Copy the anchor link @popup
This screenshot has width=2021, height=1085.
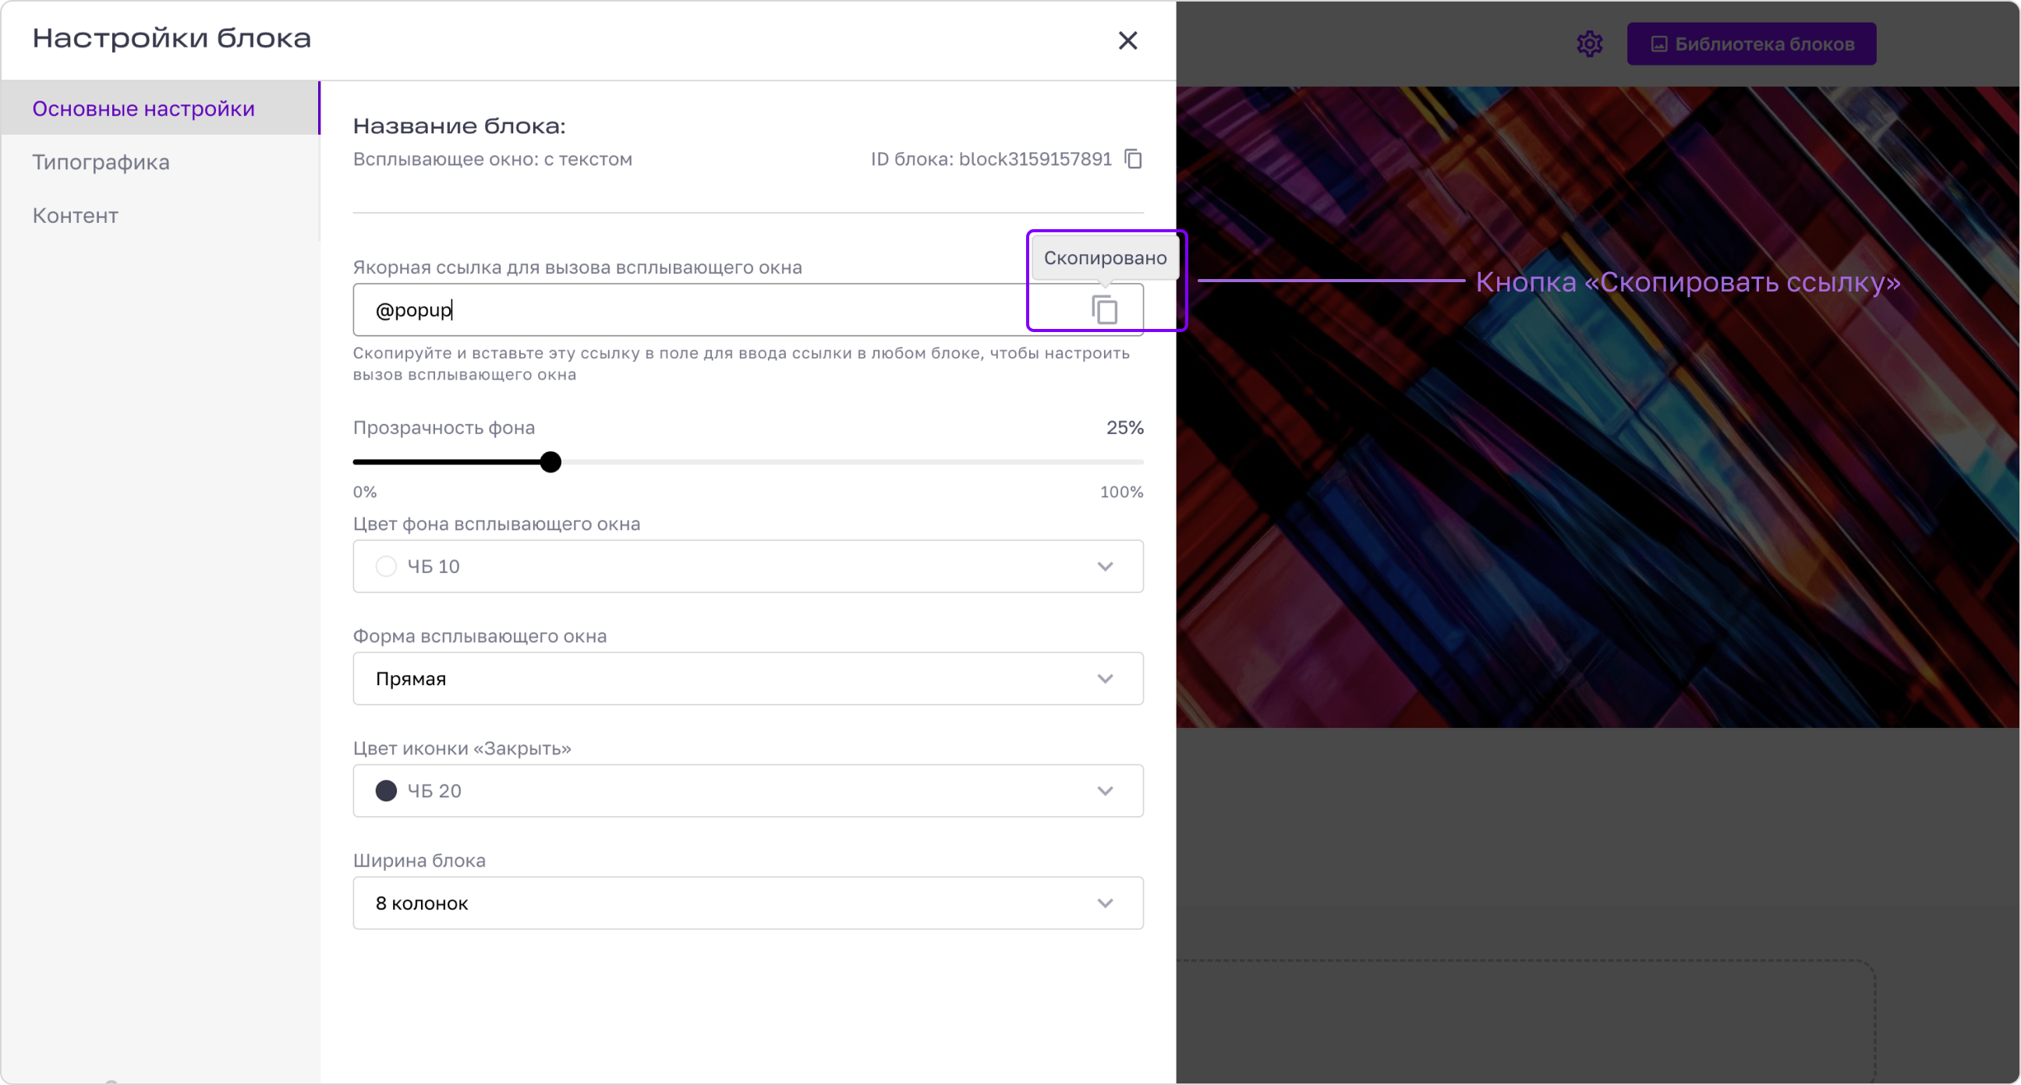point(1105,310)
